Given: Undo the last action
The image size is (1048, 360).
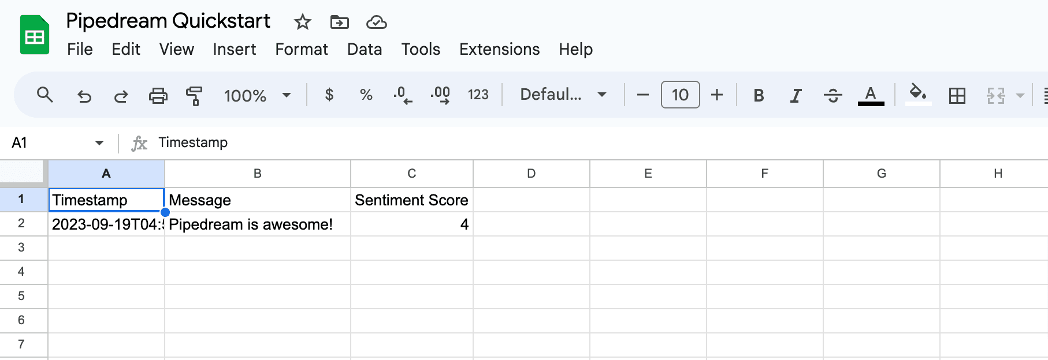Looking at the screenshot, I should 84,95.
